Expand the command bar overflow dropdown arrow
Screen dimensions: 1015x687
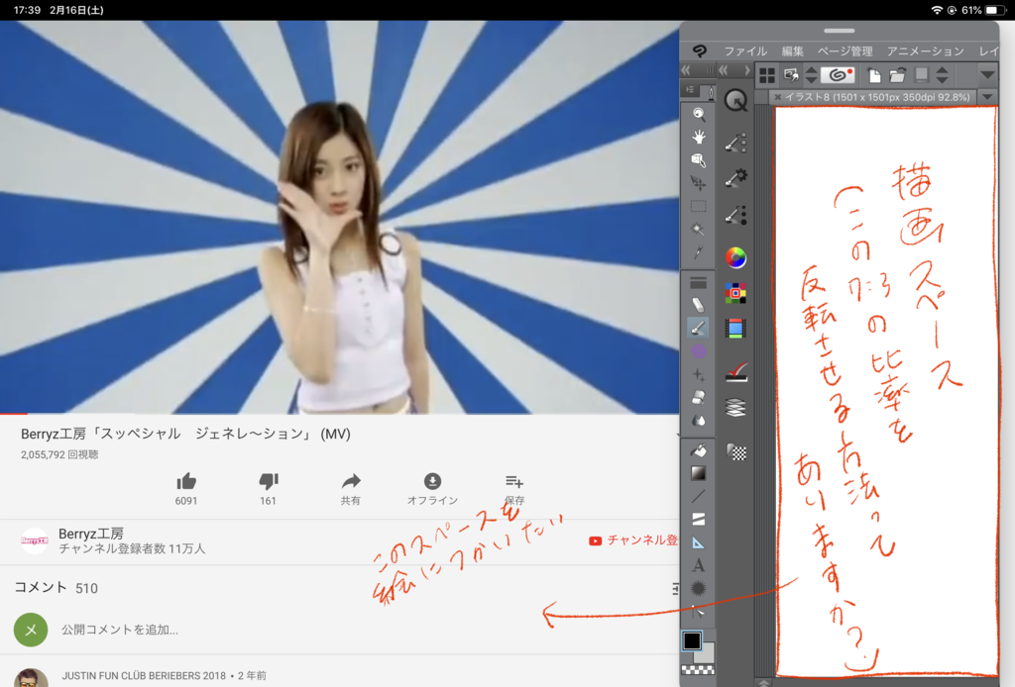coord(988,75)
